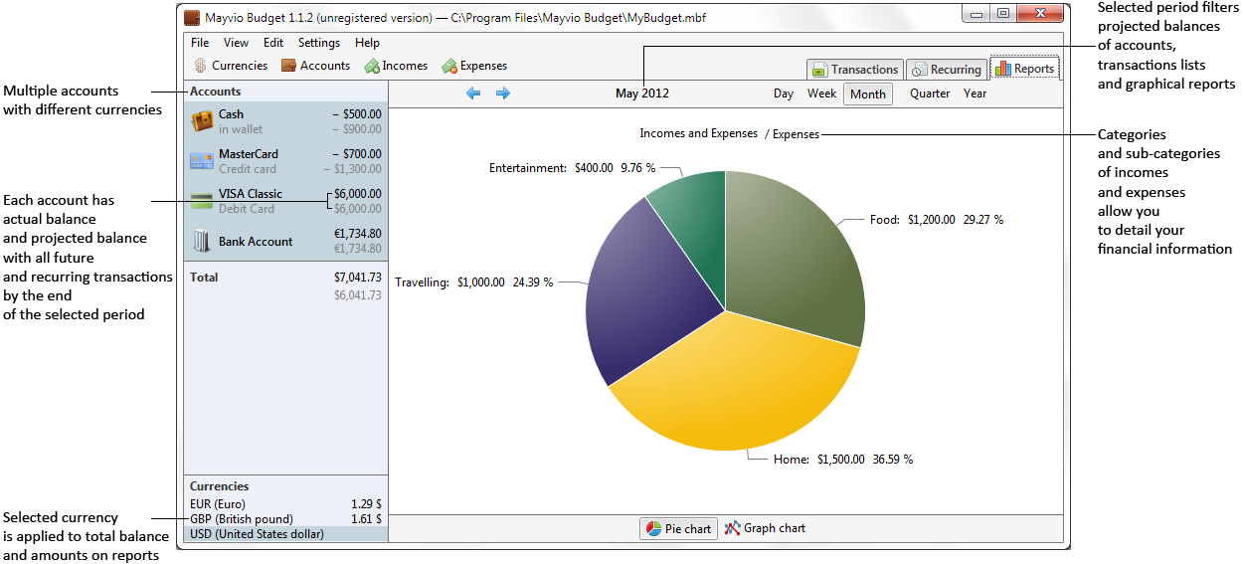Switch to Pie chart view
The width and height of the screenshot is (1243, 564).
679,529
